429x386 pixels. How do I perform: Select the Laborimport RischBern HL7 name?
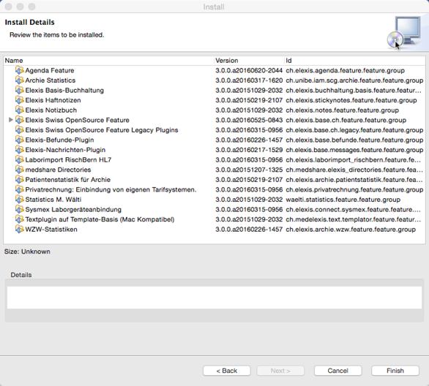(x=68, y=160)
